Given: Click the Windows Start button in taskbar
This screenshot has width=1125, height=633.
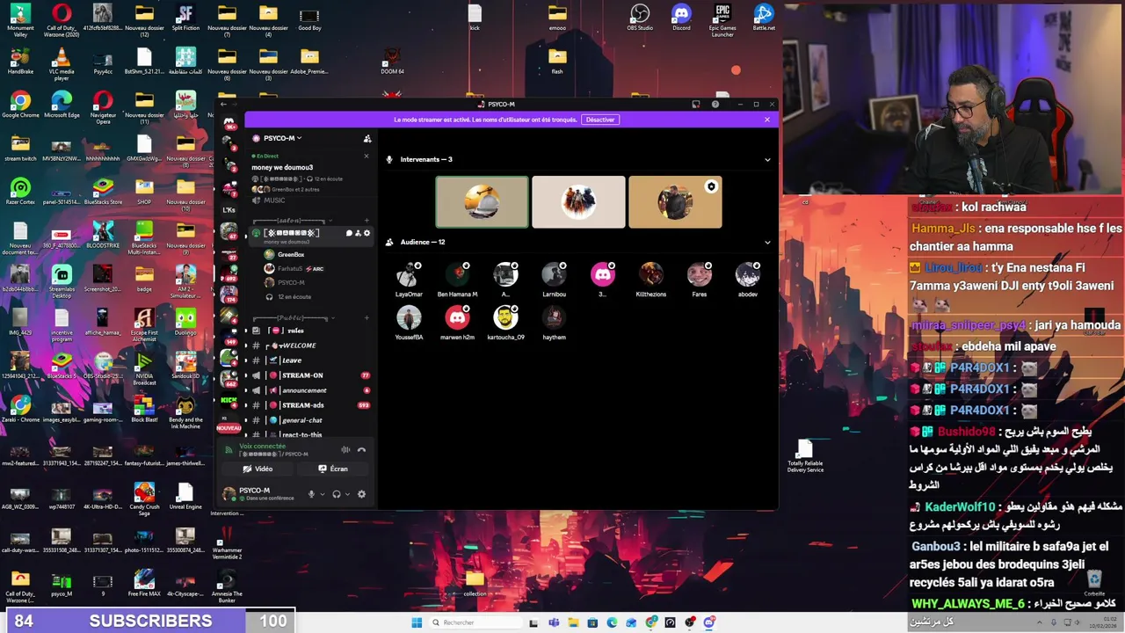Looking at the screenshot, I should [417, 622].
